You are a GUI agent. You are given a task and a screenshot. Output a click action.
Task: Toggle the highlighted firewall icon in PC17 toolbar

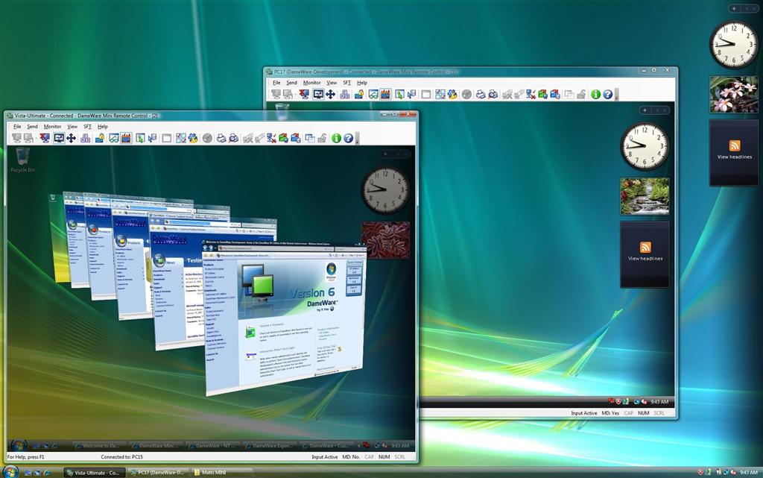coord(385,94)
